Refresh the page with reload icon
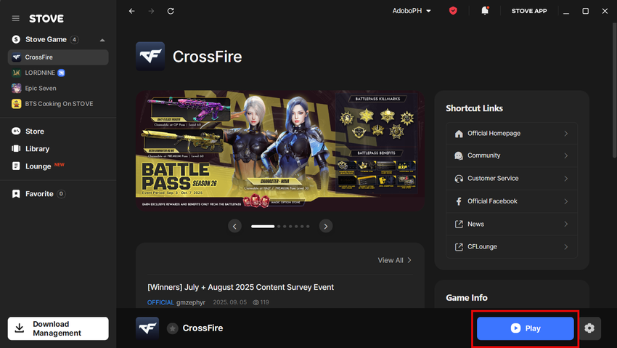 pyautogui.click(x=171, y=11)
